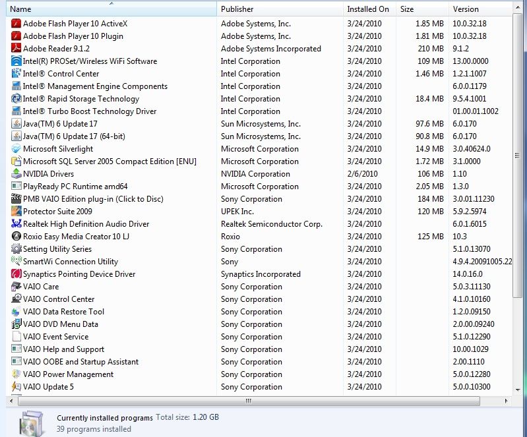Click the horizontal scrollbar thumb
Image resolution: width=527 pixels, height=437 pixels.
pyautogui.click(x=249, y=401)
